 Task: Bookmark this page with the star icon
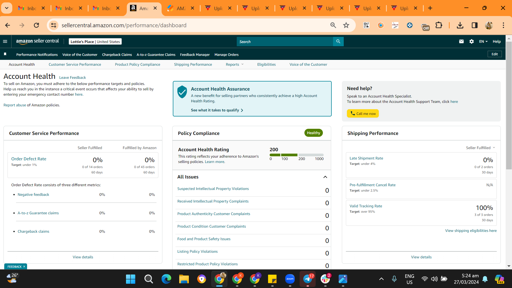[346, 25]
